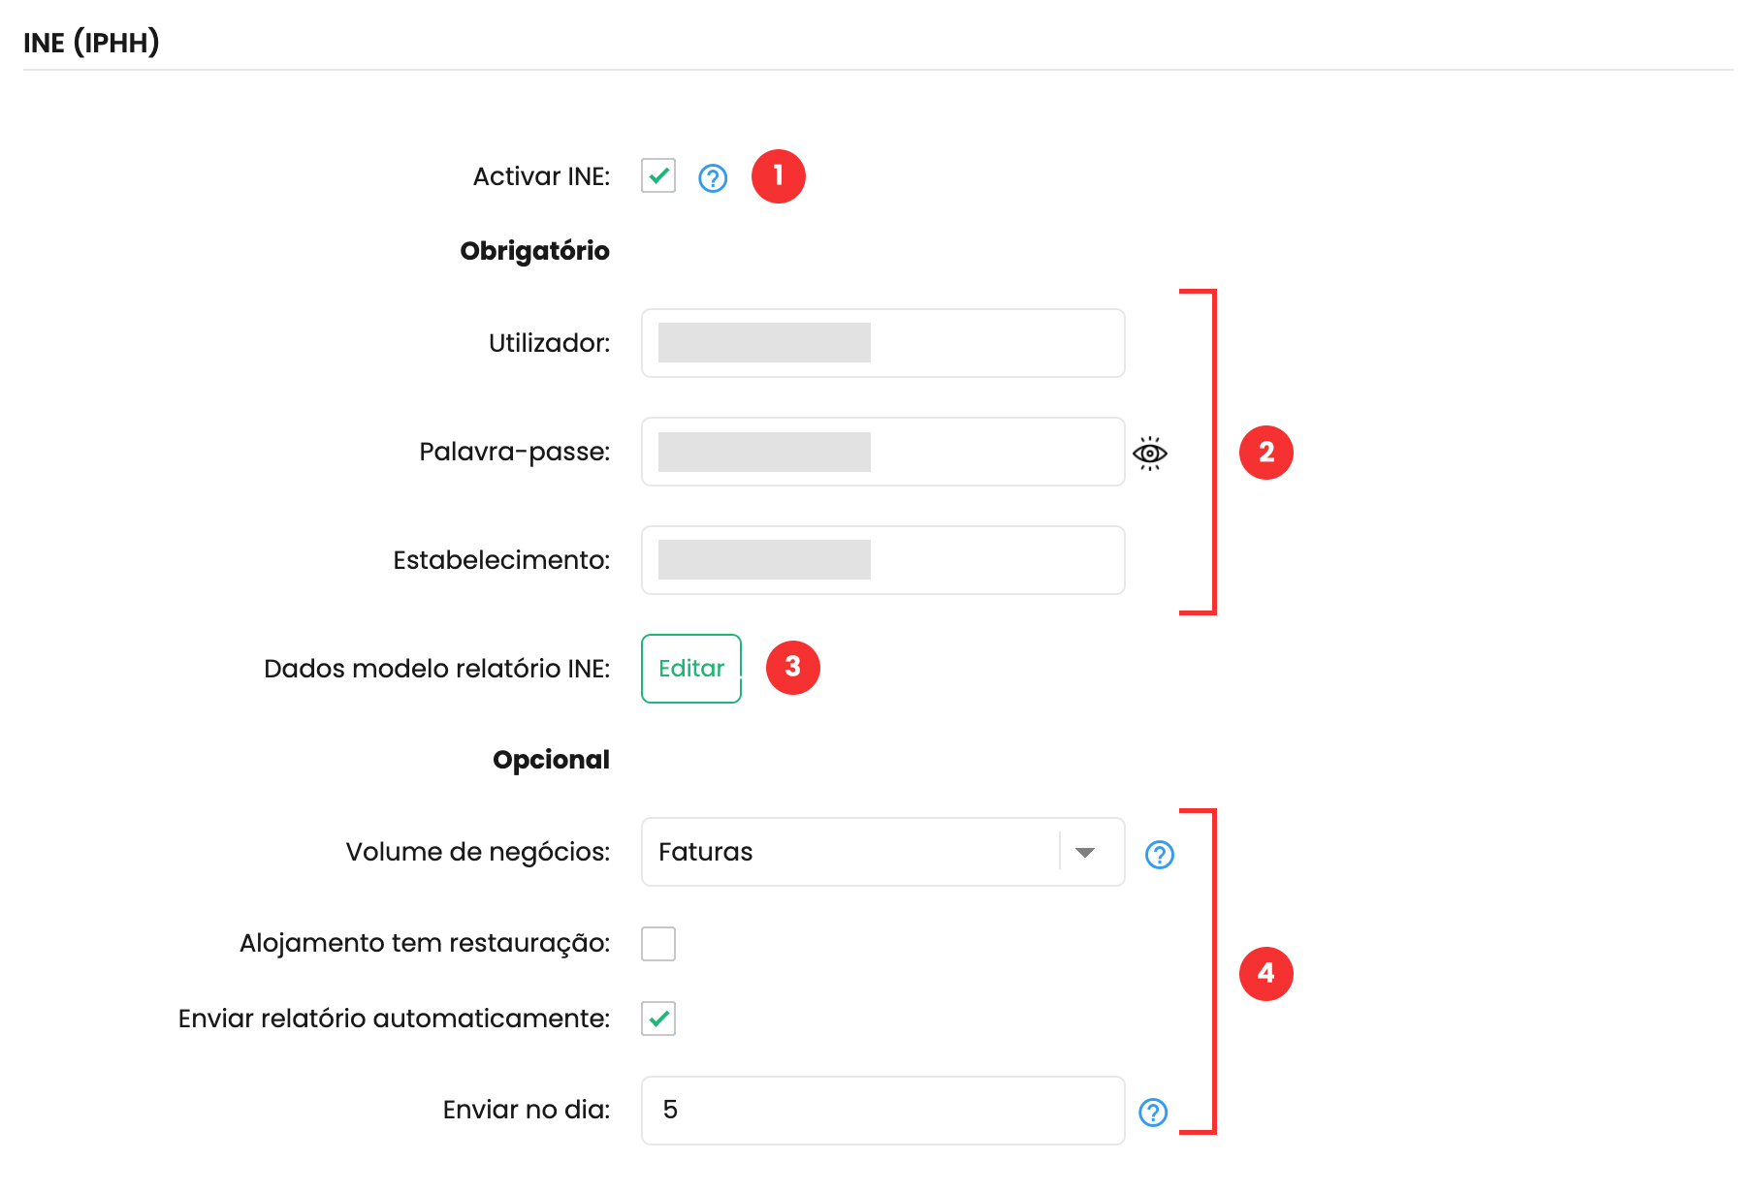Disable Enviar relatório automaticamente checkbox

click(x=658, y=1019)
